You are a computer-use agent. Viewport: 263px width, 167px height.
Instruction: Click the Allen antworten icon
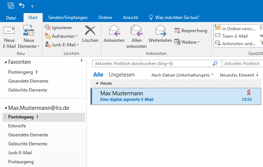[136, 31]
